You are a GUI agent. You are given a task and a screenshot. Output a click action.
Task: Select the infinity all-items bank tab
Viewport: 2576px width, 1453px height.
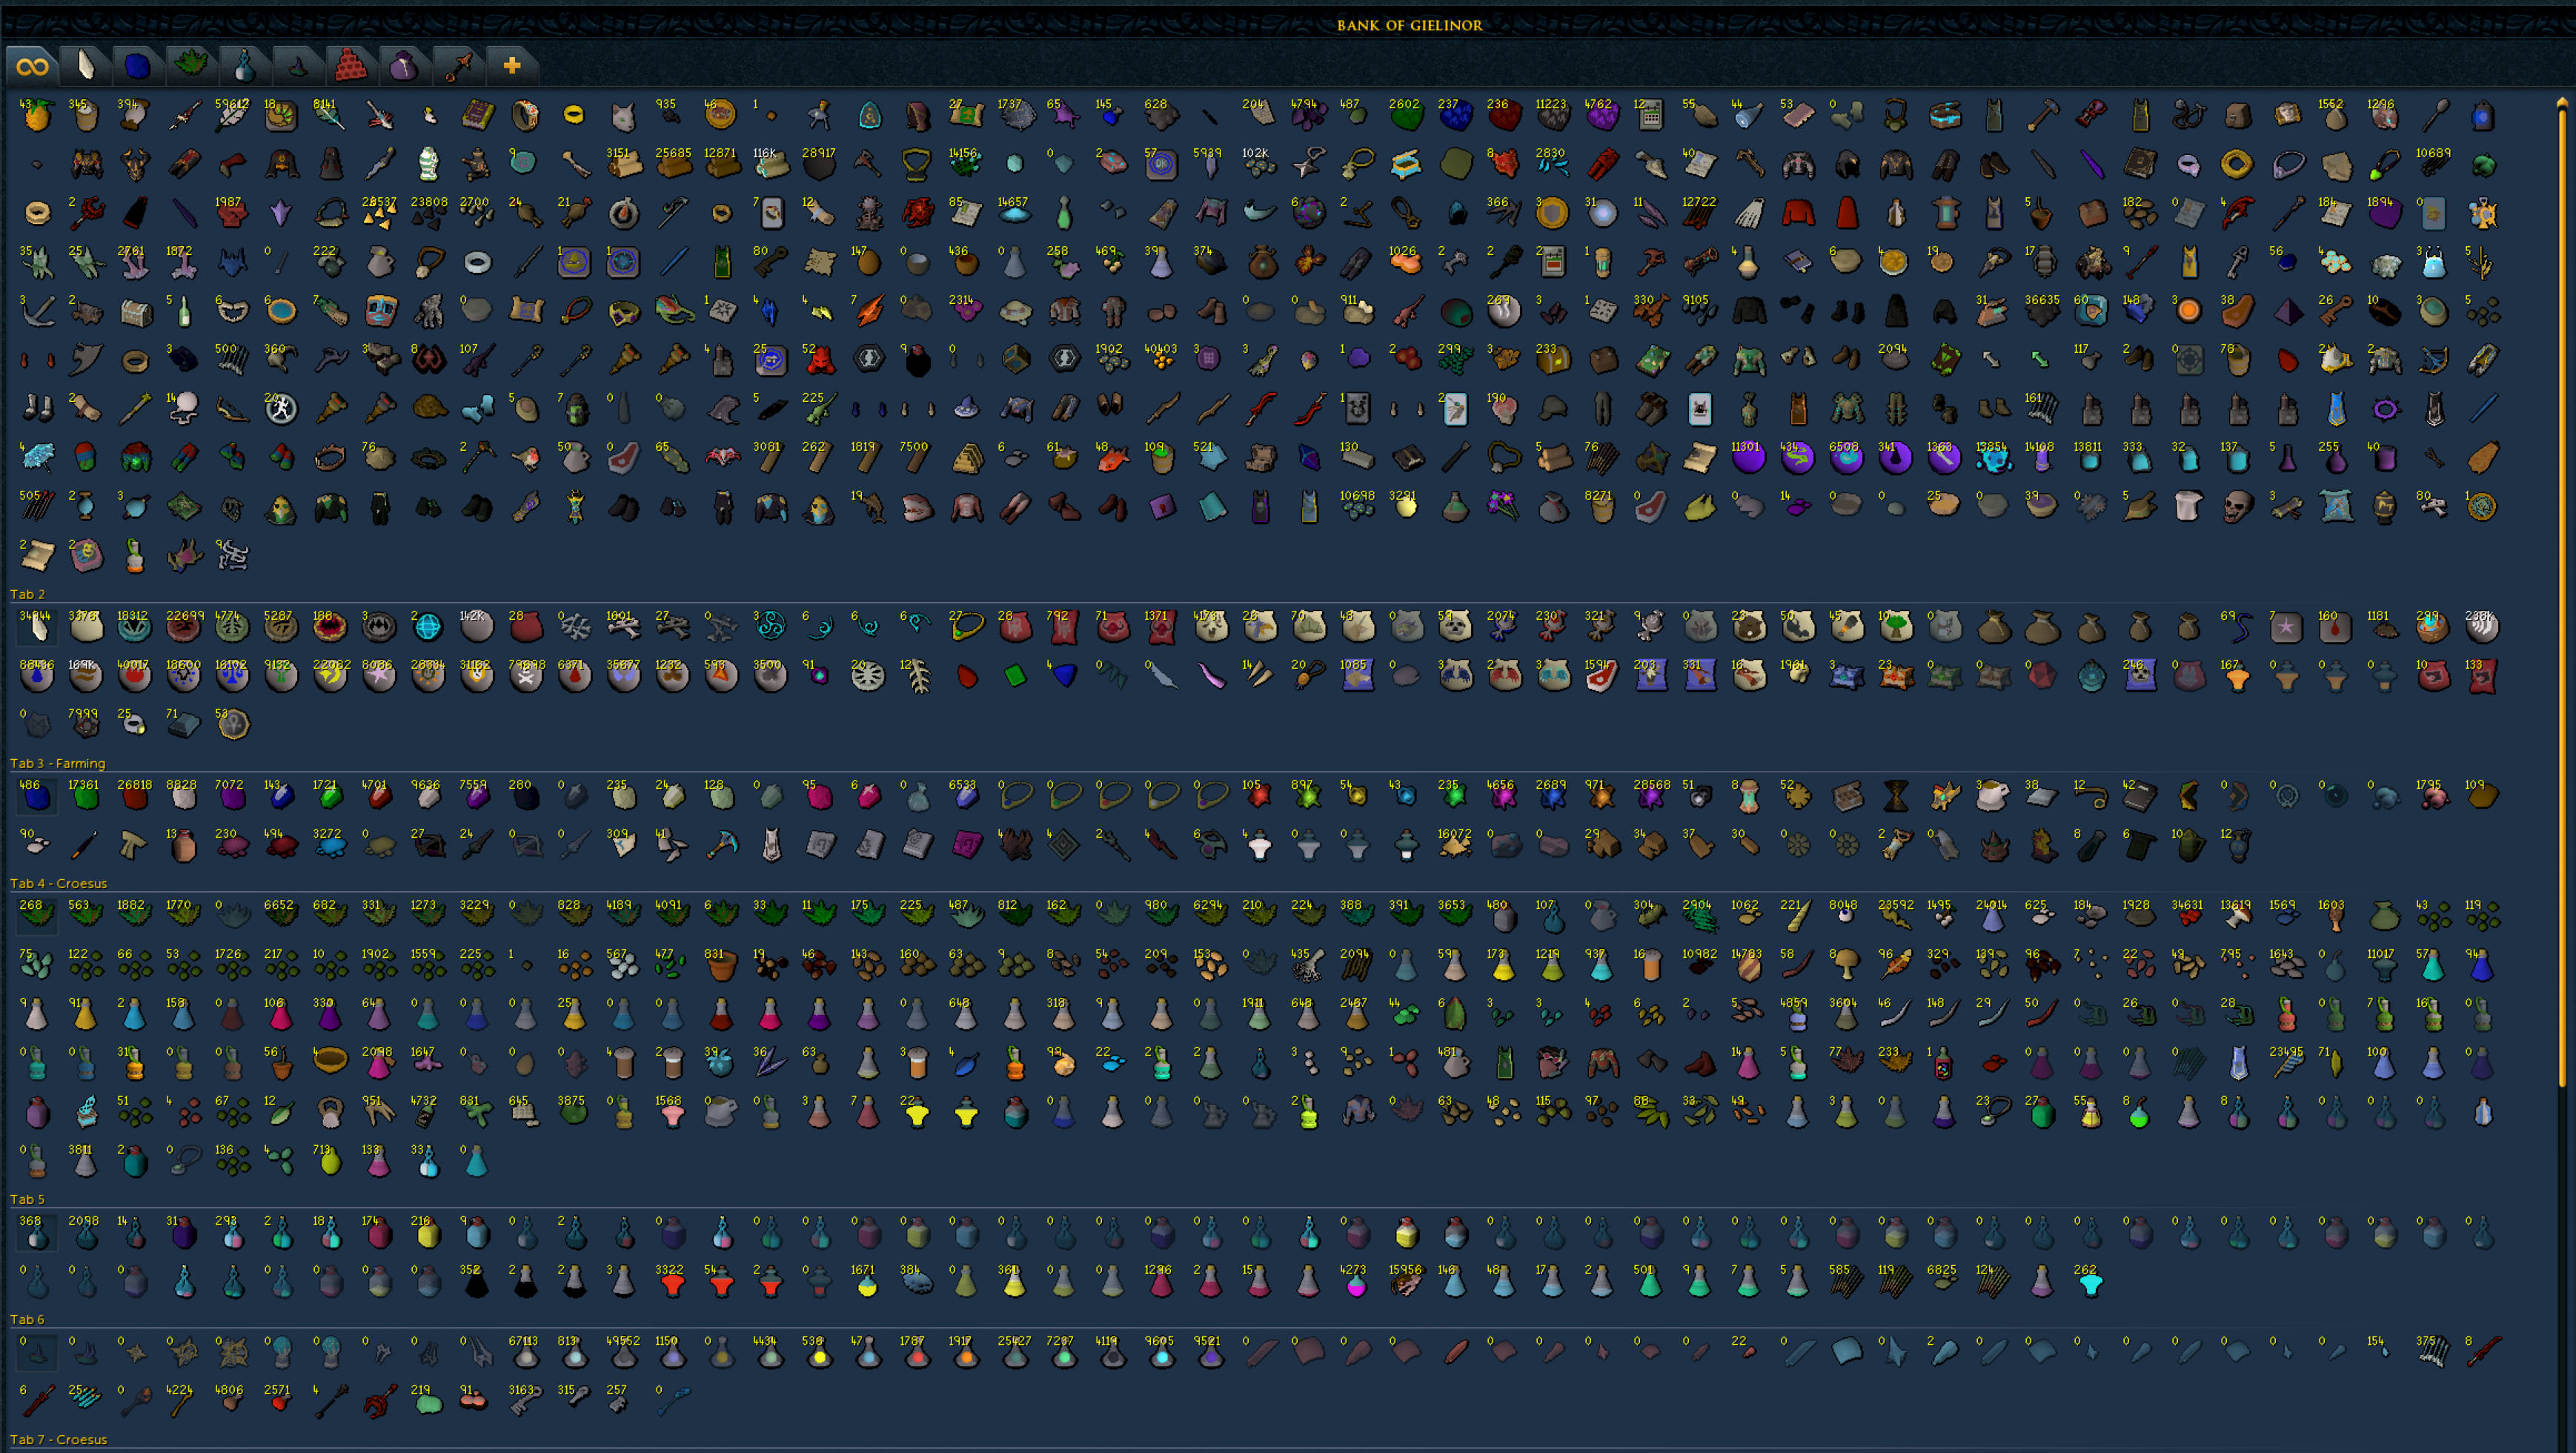32,66
